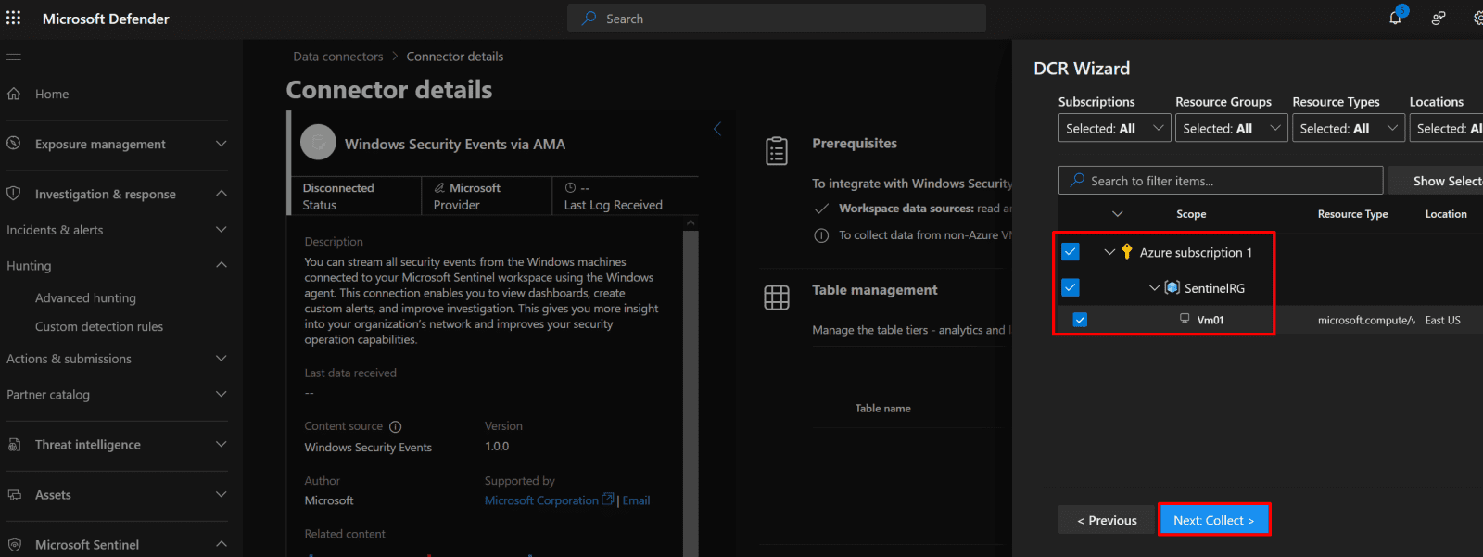Uncheck the Vm01 checkbox

coord(1080,320)
